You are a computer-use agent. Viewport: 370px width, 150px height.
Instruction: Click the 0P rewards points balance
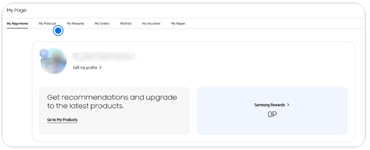[272, 114]
